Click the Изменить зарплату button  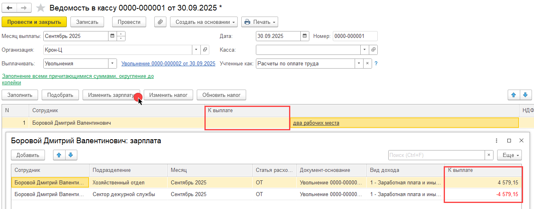(111, 95)
